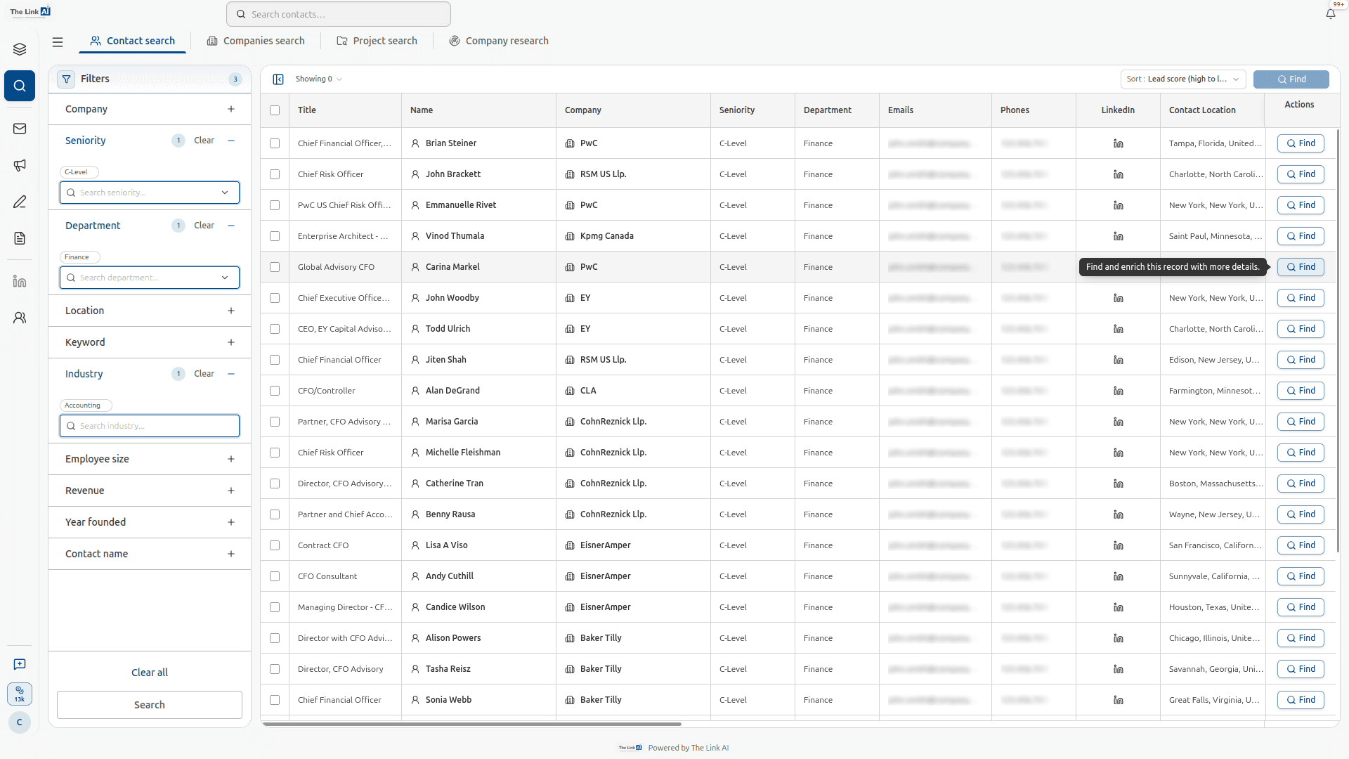Viewport: 1349px width, 759px height.
Task: Check the Emmanuelle Rivet row checkbox
Action: pyautogui.click(x=275, y=205)
